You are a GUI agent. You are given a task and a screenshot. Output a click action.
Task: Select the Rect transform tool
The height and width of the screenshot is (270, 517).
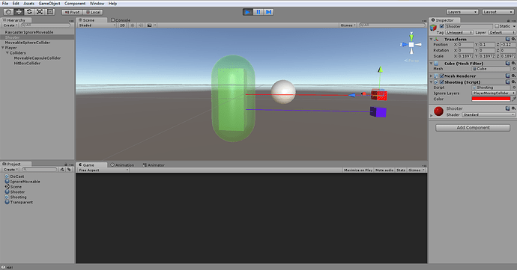[49, 12]
